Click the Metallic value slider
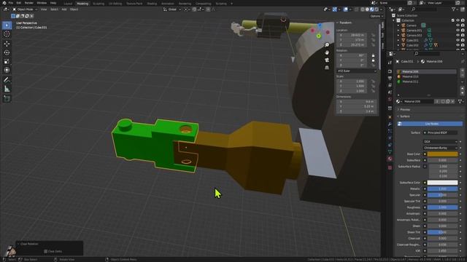 (x=442, y=189)
